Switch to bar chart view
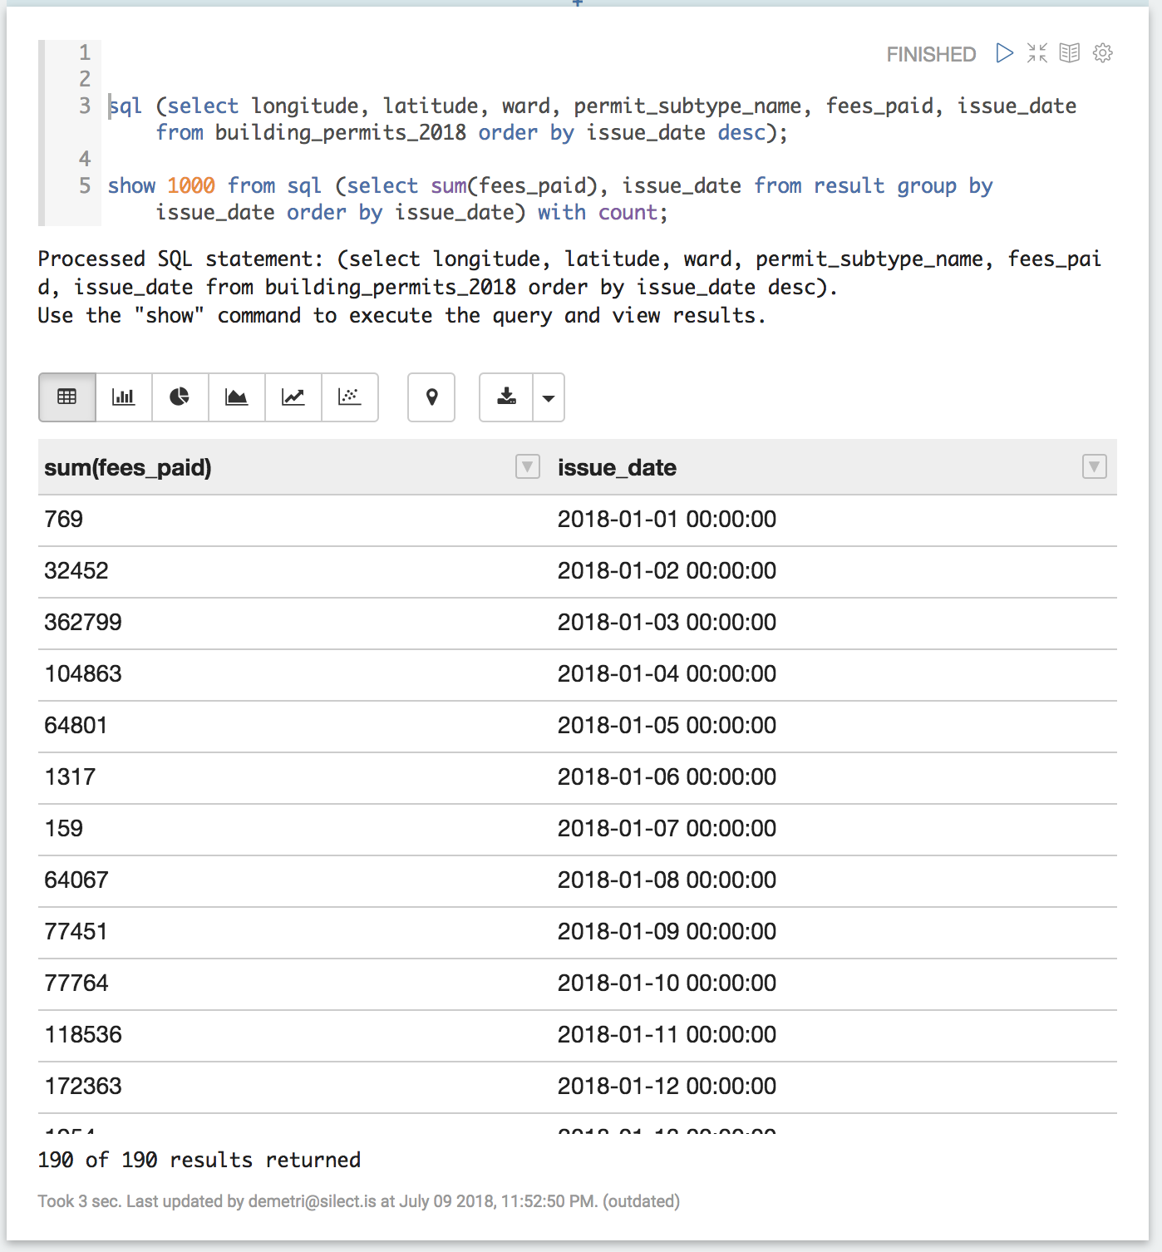The image size is (1162, 1252). [x=124, y=397]
